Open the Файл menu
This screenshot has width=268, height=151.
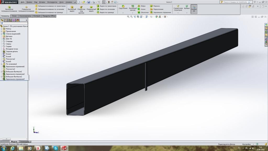[23, 2]
